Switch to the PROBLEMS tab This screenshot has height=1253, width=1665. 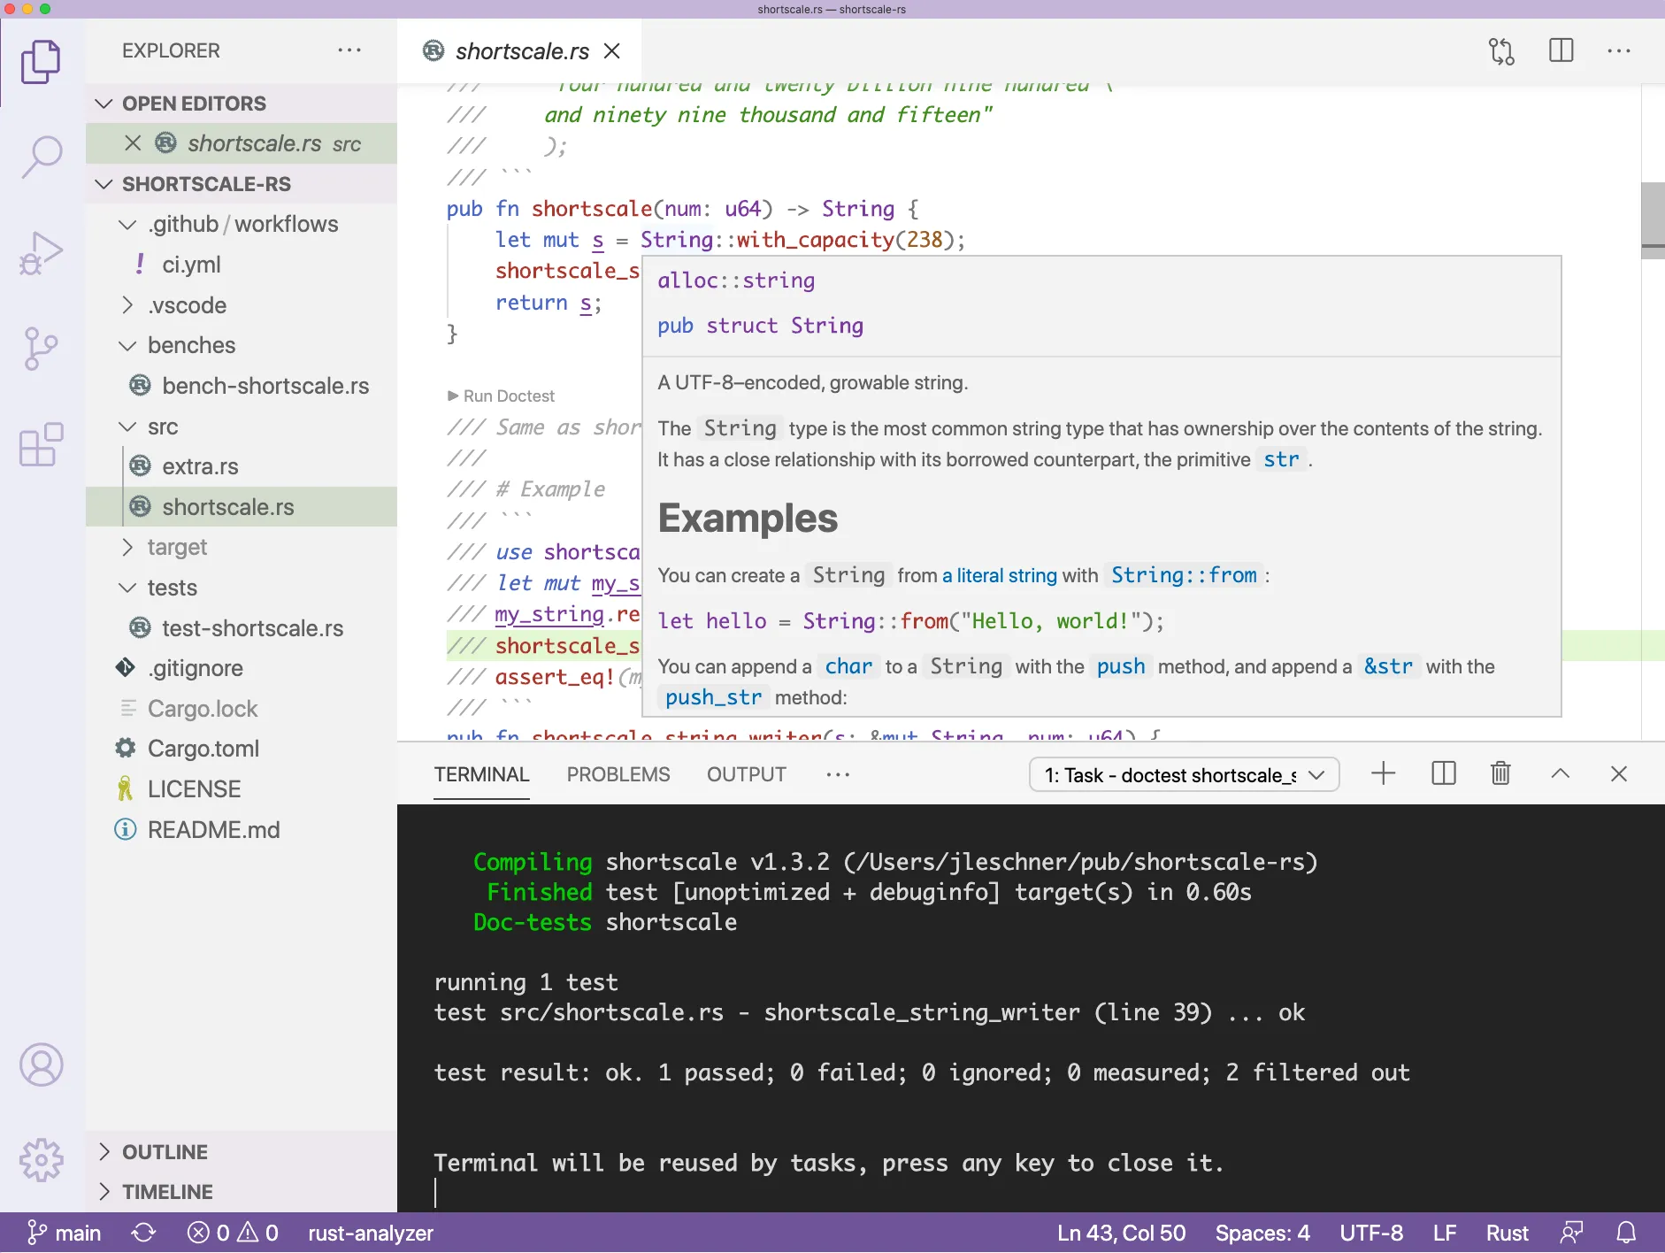(617, 774)
